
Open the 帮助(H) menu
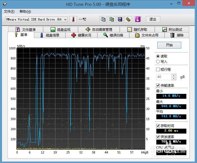[x=25, y=12]
